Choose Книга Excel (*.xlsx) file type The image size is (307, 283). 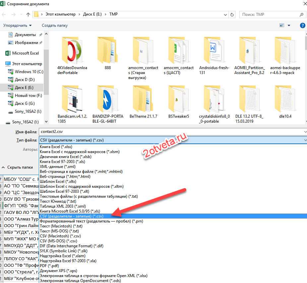pos(173,147)
